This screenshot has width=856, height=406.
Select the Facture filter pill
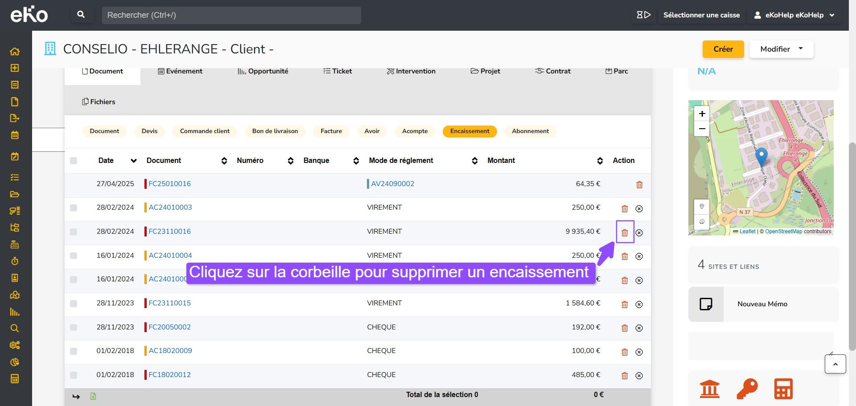(331, 131)
